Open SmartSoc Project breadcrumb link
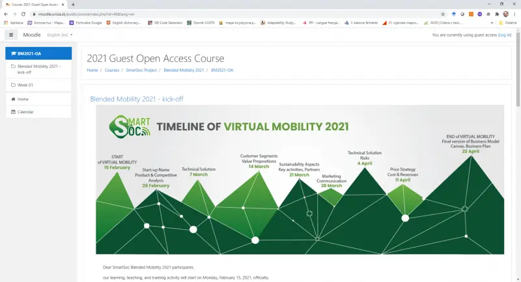 point(141,70)
